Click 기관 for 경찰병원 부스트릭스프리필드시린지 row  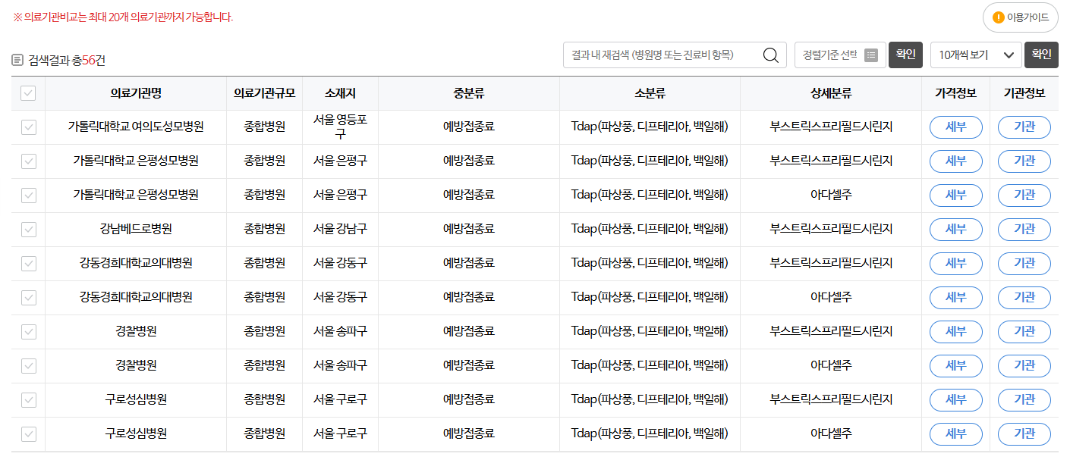[1024, 332]
